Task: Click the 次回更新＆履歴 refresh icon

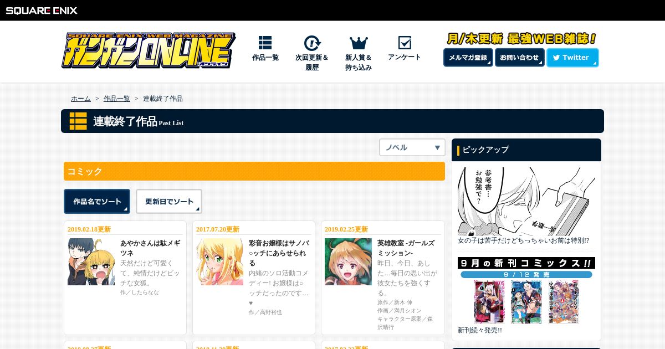Action: pos(312,43)
